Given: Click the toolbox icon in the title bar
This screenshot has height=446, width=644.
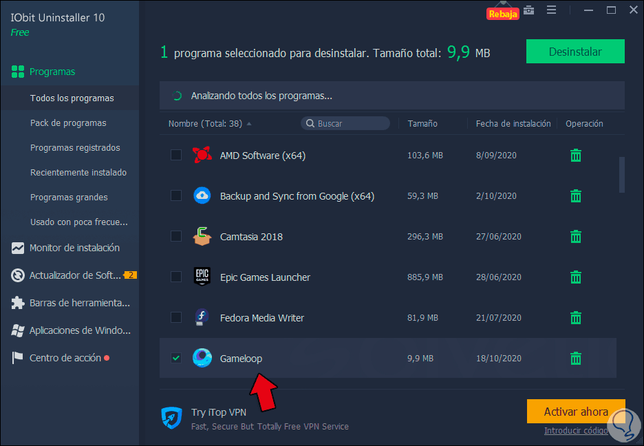Looking at the screenshot, I should (527, 10).
